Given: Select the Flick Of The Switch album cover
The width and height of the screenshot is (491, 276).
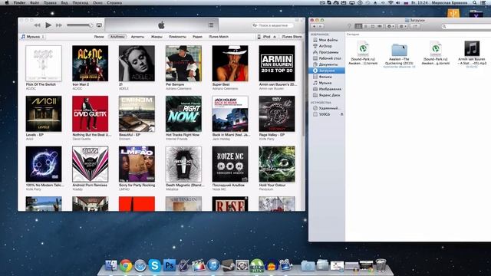Looking at the screenshot, I should [x=44, y=63].
